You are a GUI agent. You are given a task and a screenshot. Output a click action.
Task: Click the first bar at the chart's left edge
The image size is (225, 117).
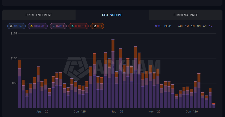point(19,84)
